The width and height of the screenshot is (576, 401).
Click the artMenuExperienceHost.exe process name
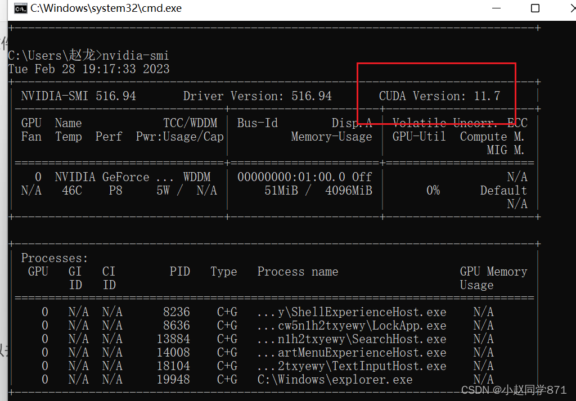click(352, 353)
